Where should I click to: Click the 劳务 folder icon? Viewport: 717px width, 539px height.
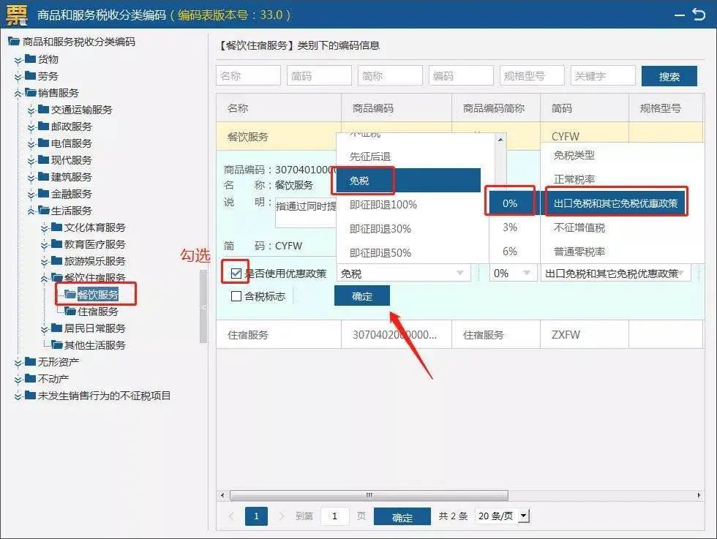(x=30, y=75)
